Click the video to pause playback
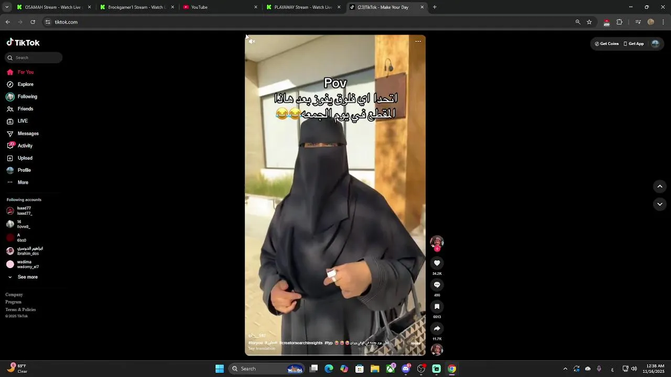The width and height of the screenshot is (671, 377). [335, 195]
